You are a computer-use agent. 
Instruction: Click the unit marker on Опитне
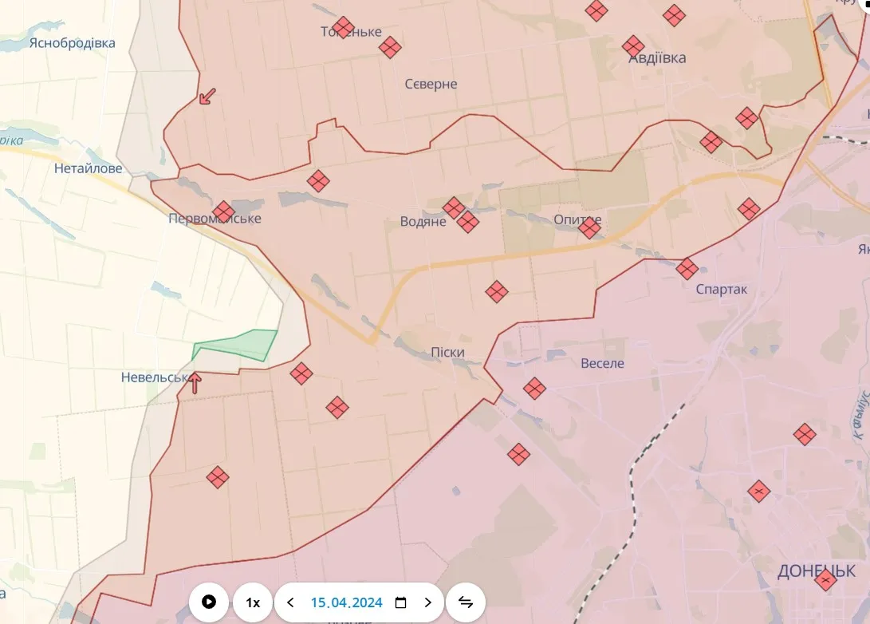point(589,228)
